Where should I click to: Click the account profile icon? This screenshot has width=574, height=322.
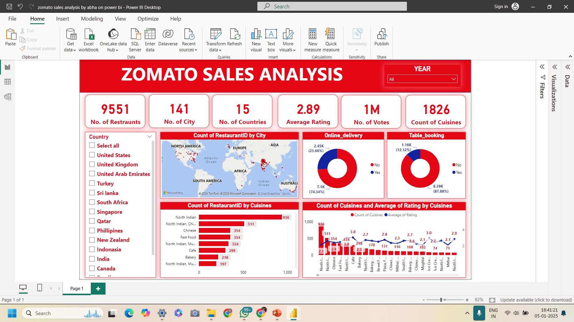(x=515, y=7)
